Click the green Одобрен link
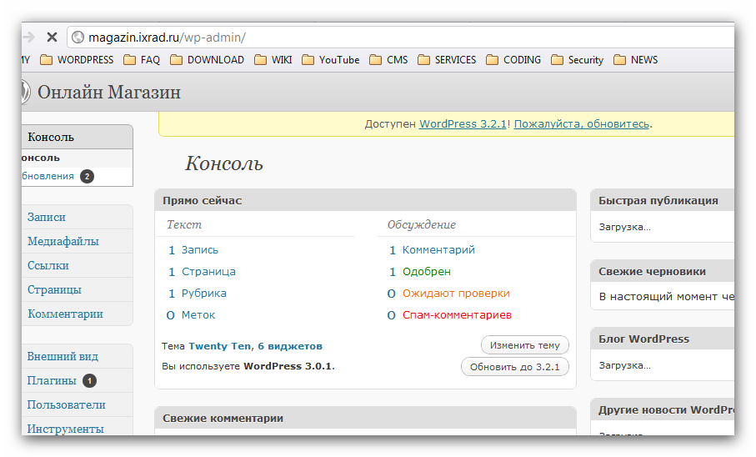Viewport: 756px width, 457px height. pos(426,272)
